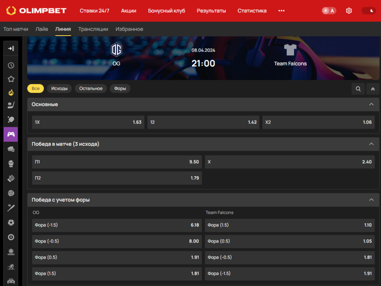Click the Team Falcons name in banner
This screenshot has width=381, height=286.
290,64
